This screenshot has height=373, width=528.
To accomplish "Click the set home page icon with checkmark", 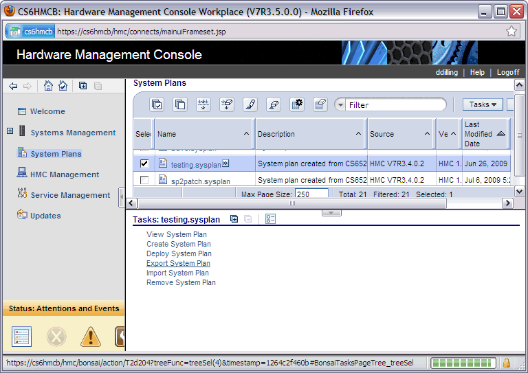I will (63, 86).
